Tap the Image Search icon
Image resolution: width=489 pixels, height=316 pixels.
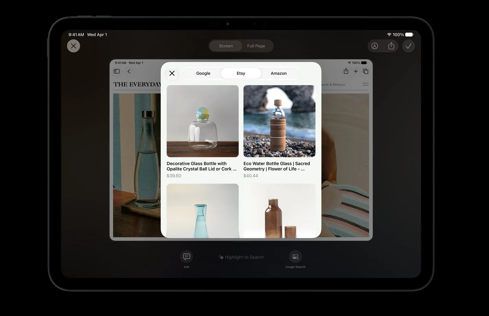[295, 257]
